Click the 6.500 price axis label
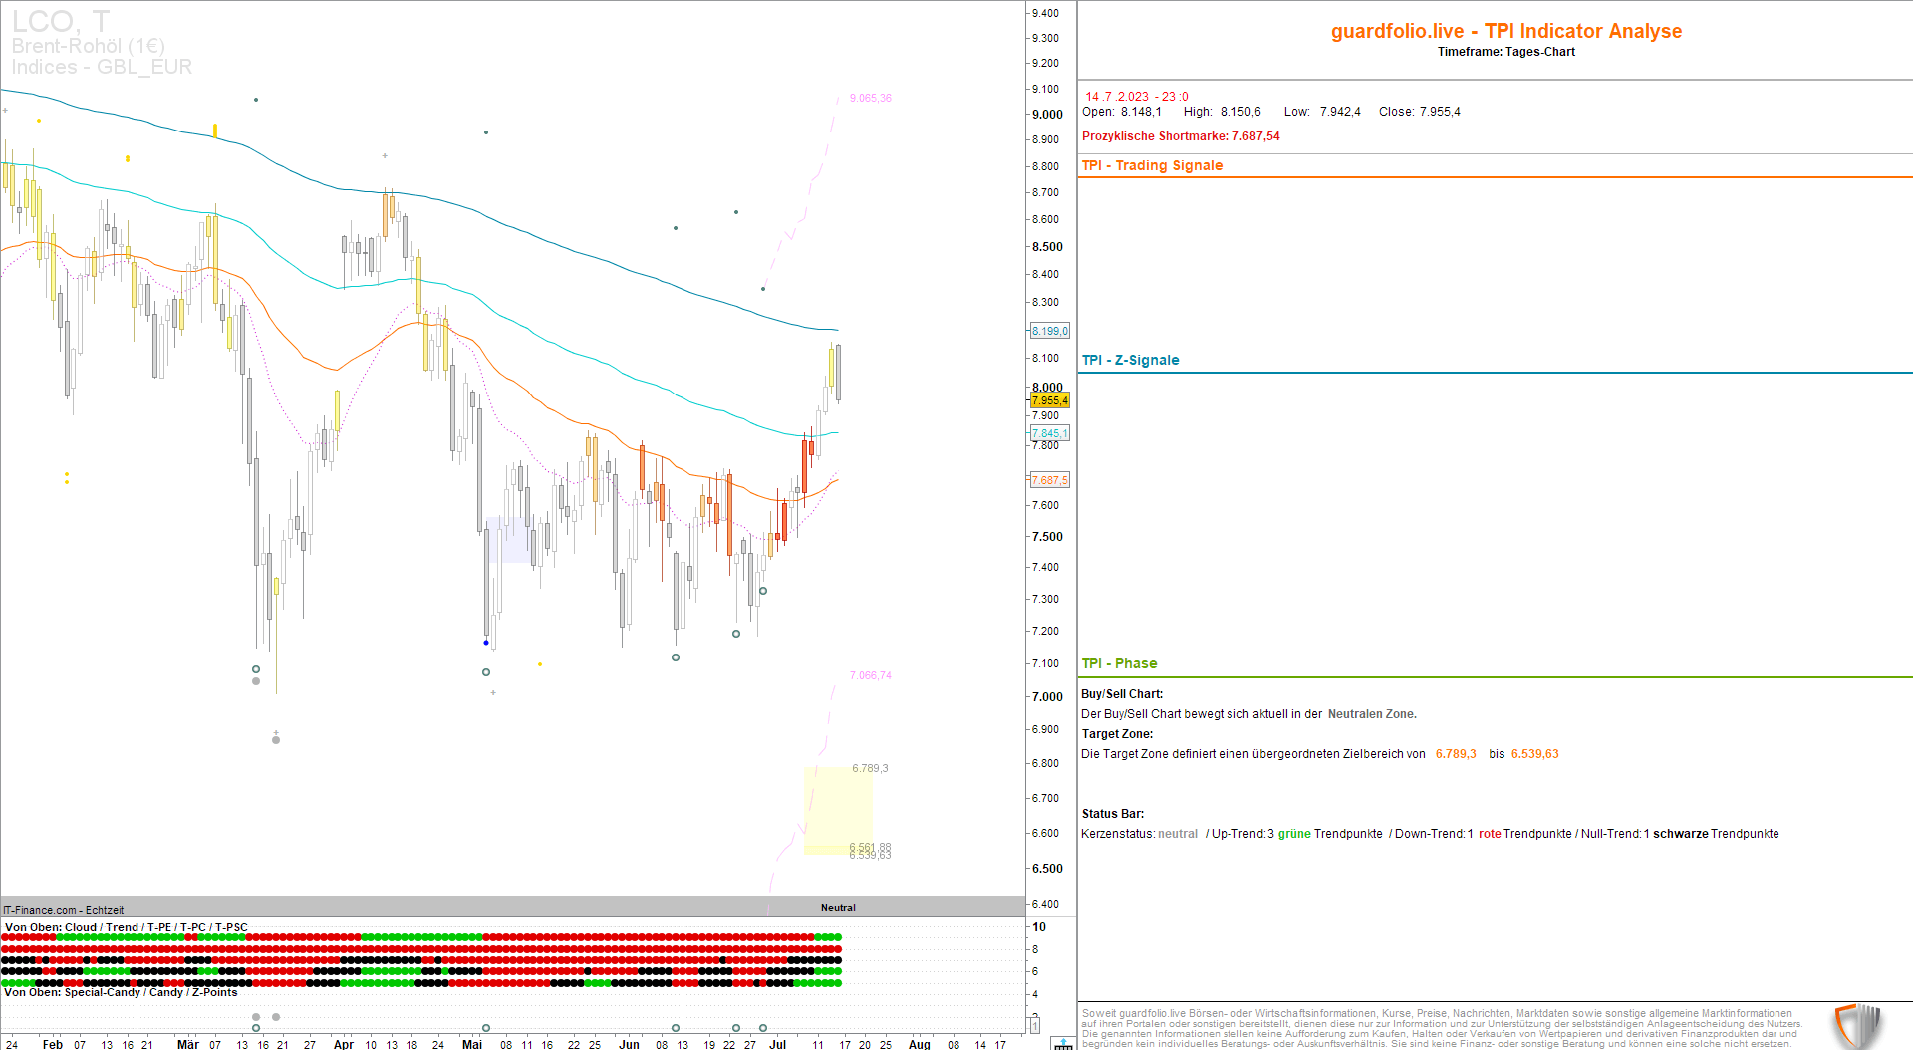 click(x=1047, y=869)
